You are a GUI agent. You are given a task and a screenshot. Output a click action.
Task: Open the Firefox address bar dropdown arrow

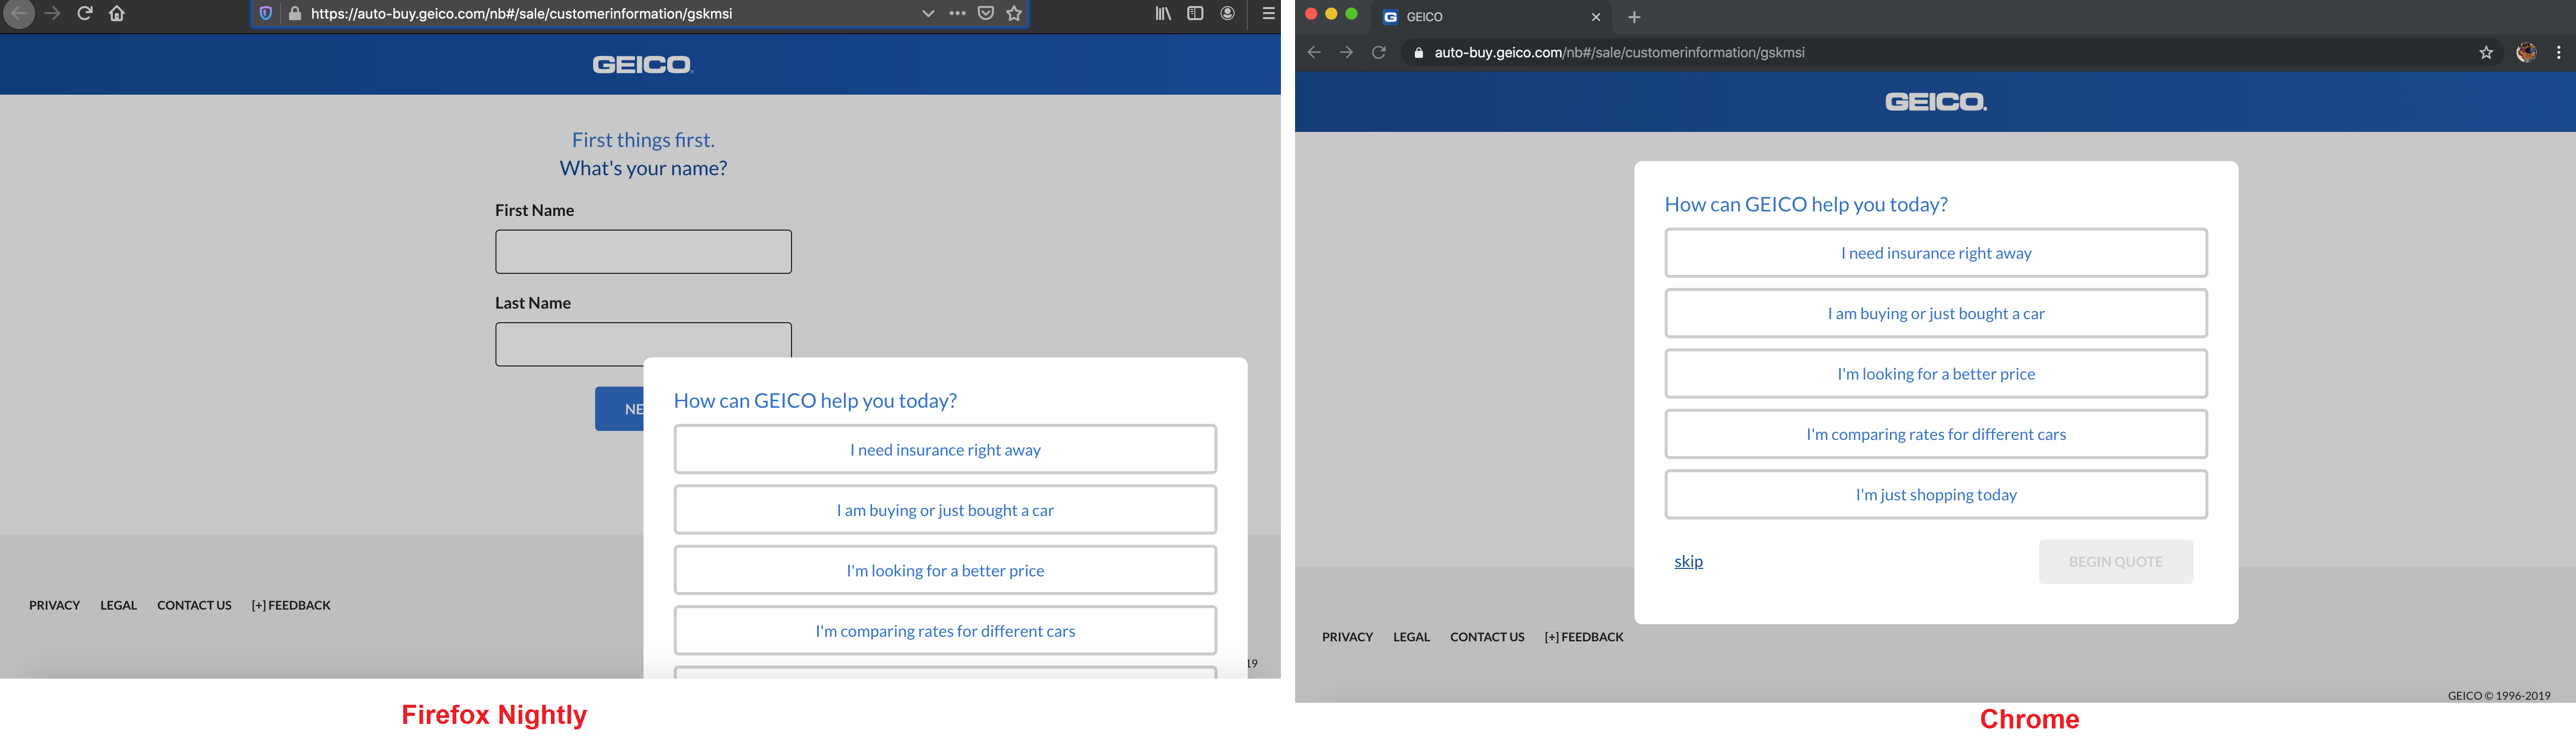coord(927,13)
